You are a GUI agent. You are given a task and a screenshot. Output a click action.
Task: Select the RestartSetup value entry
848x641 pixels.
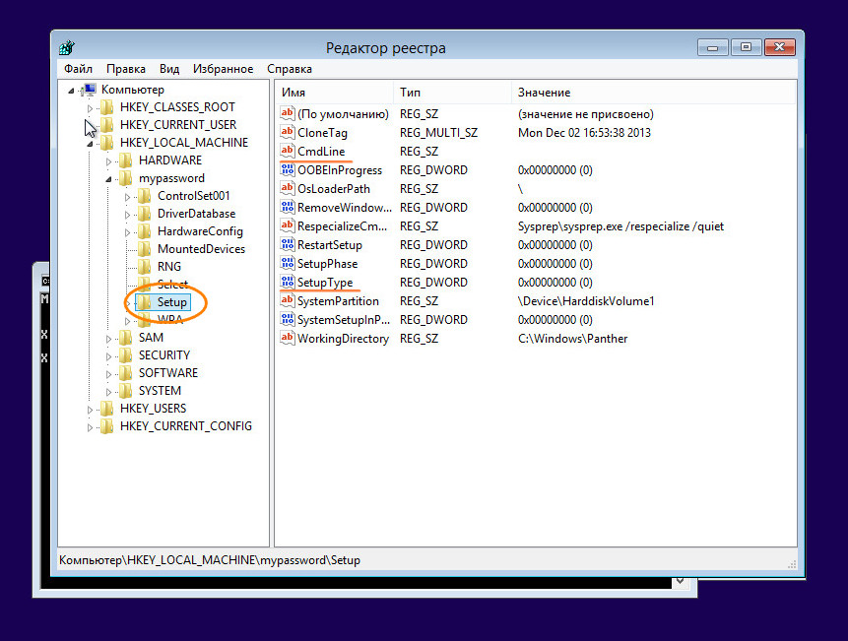coord(329,245)
